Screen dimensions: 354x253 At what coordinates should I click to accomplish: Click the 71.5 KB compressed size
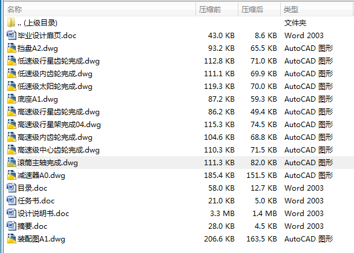tap(264, 149)
